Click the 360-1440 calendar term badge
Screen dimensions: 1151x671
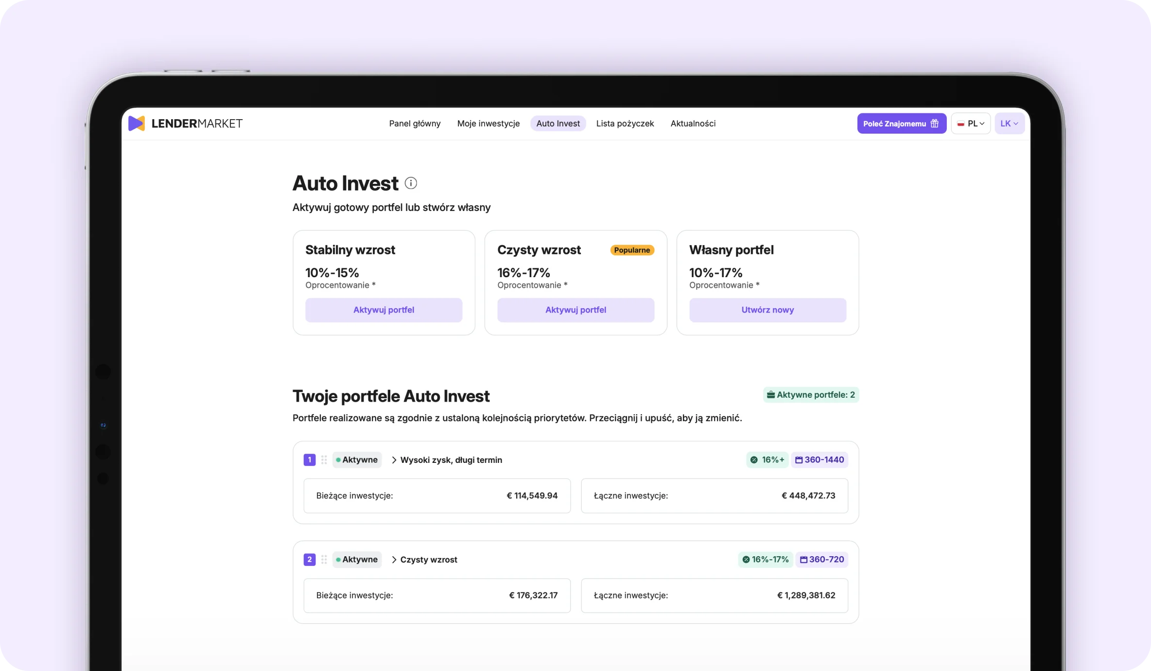pyautogui.click(x=820, y=460)
